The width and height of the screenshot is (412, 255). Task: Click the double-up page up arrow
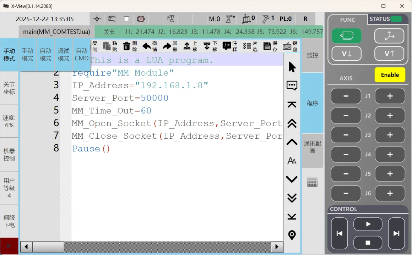292,123
